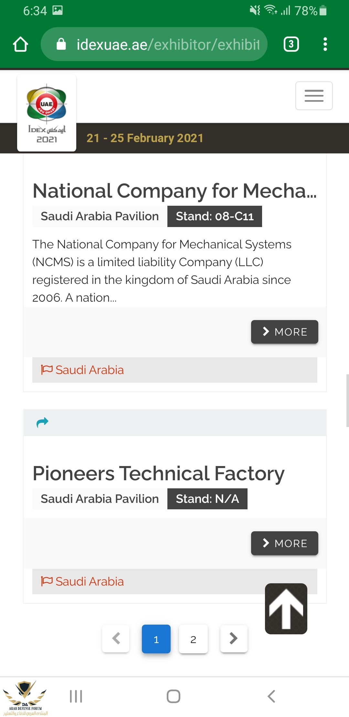The height and width of the screenshot is (717, 349).
Task: Tap the Android home navigation button
Action: pyautogui.click(x=174, y=696)
